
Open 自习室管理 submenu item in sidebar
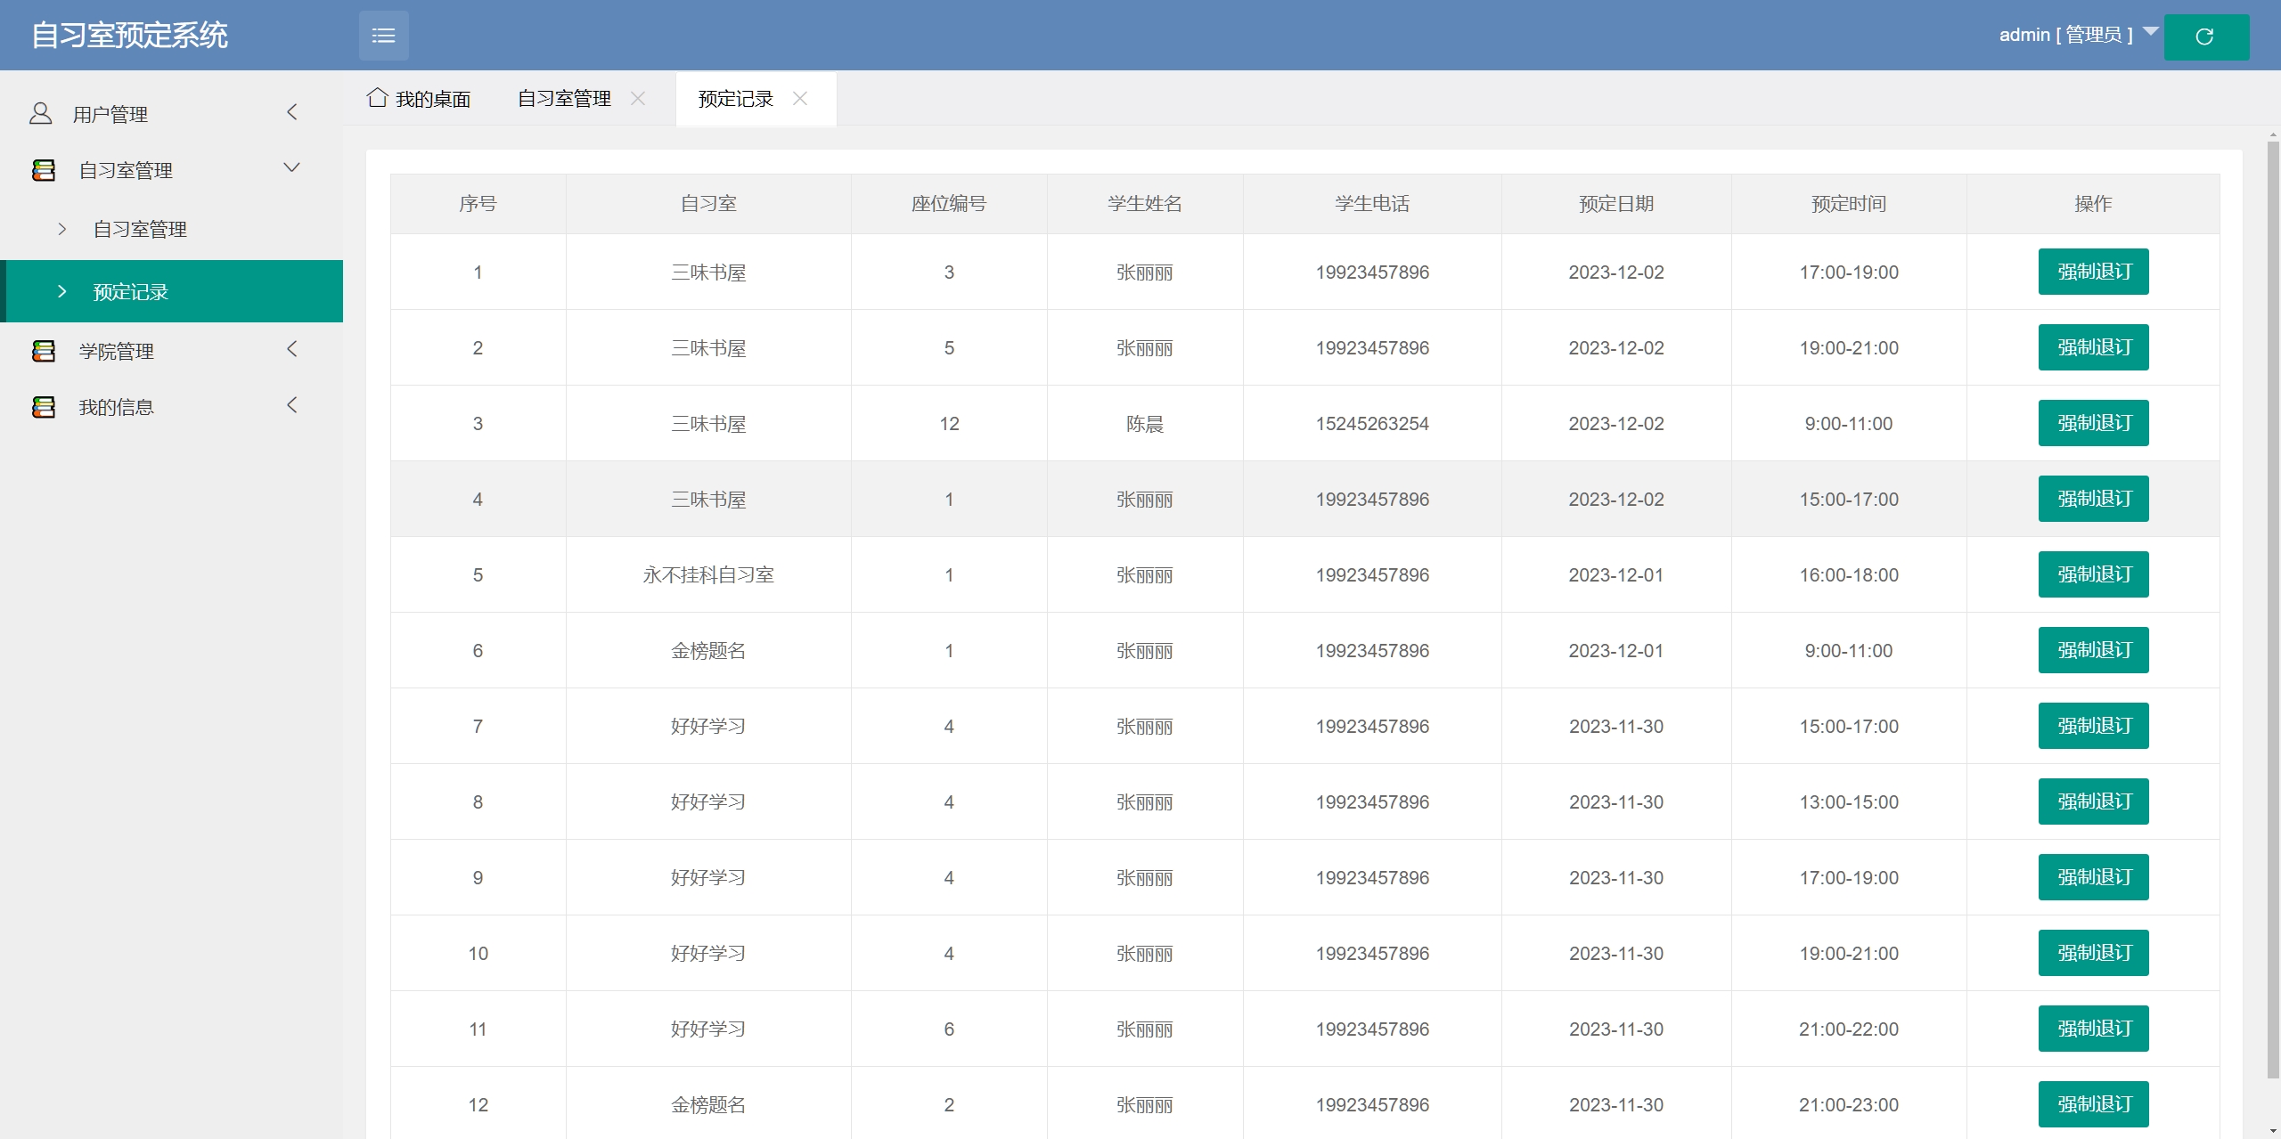coord(171,229)
